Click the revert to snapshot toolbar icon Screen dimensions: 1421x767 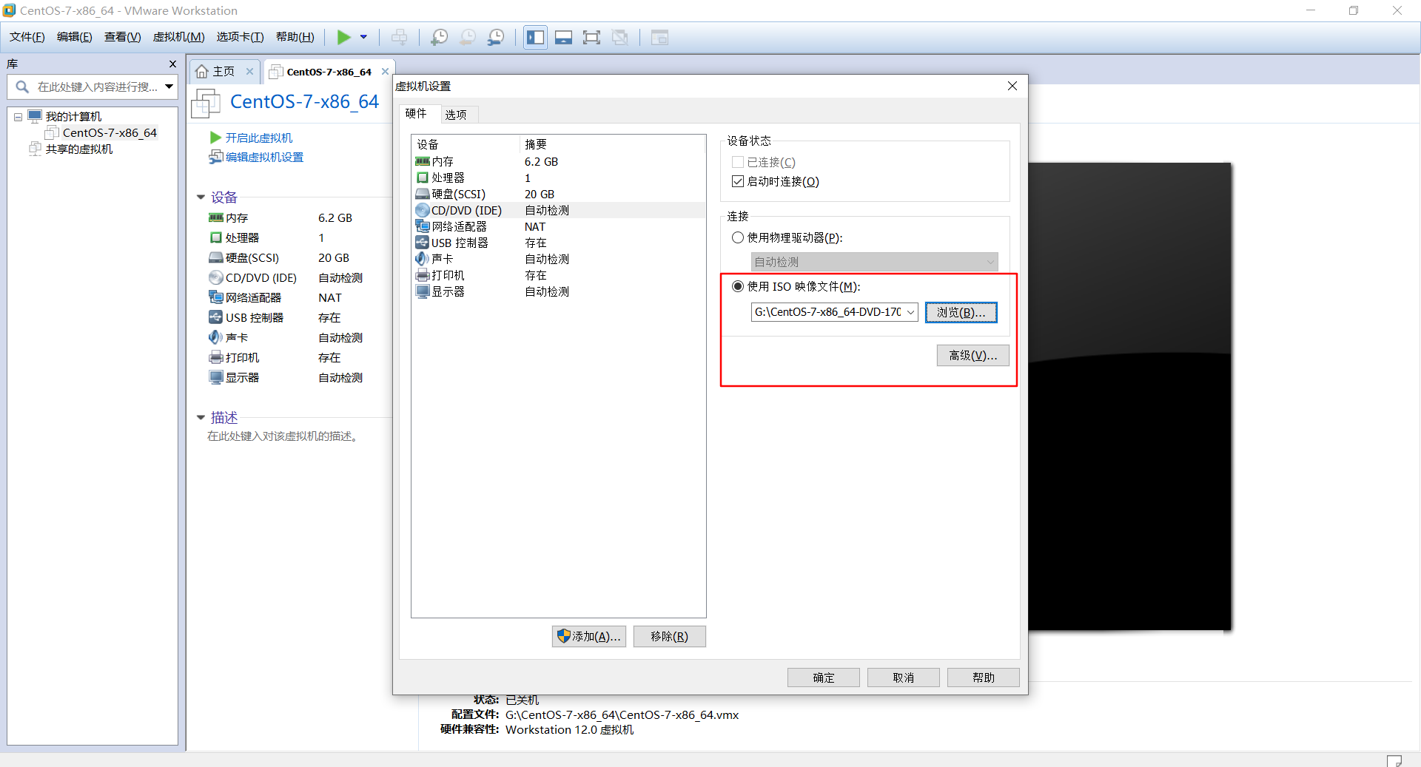[x=467, y=37]
